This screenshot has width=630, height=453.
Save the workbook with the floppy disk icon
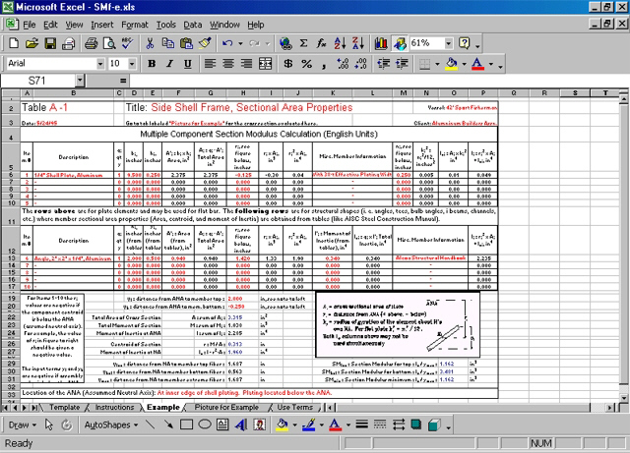(x=50, y=43)
